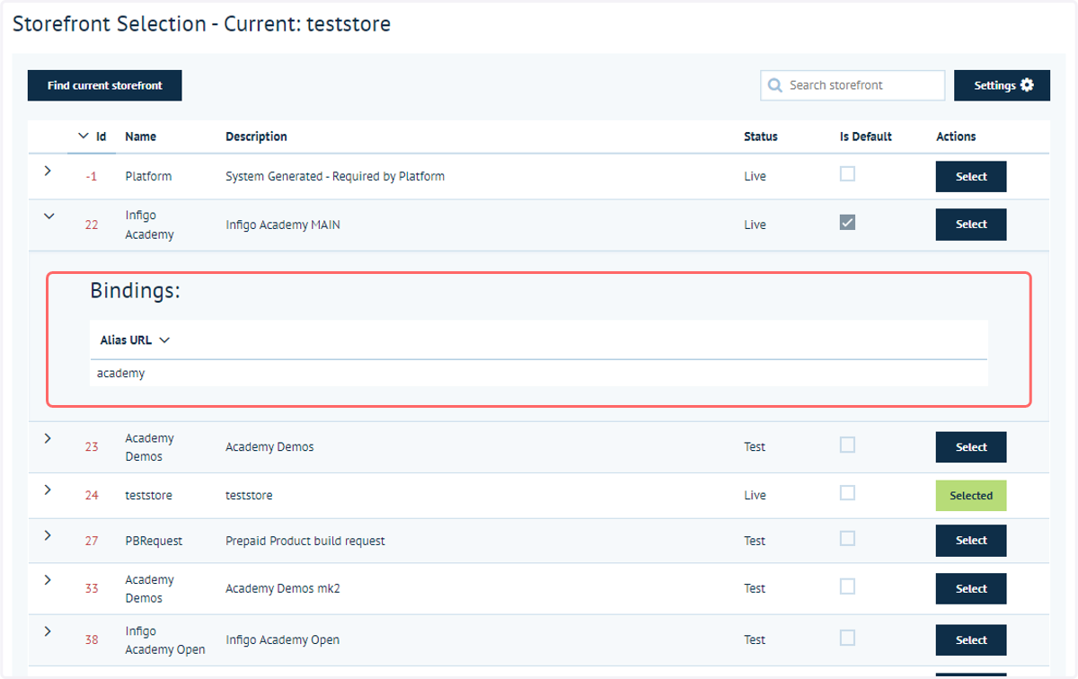Screen dimensions: 1078x679
Task: Sort by the Description column header
Action: tap(256, 137)
